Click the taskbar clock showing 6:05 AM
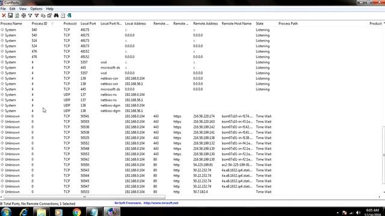The image size is (385, 216). [x=372, y=211]
